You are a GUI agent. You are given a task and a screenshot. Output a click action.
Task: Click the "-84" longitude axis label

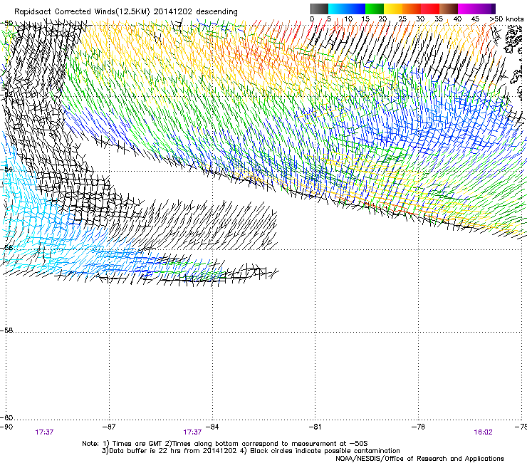click(x=212, y=427)
